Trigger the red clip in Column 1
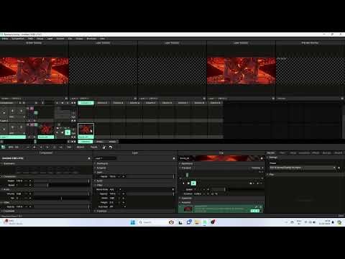 click(x=86, y=129)
